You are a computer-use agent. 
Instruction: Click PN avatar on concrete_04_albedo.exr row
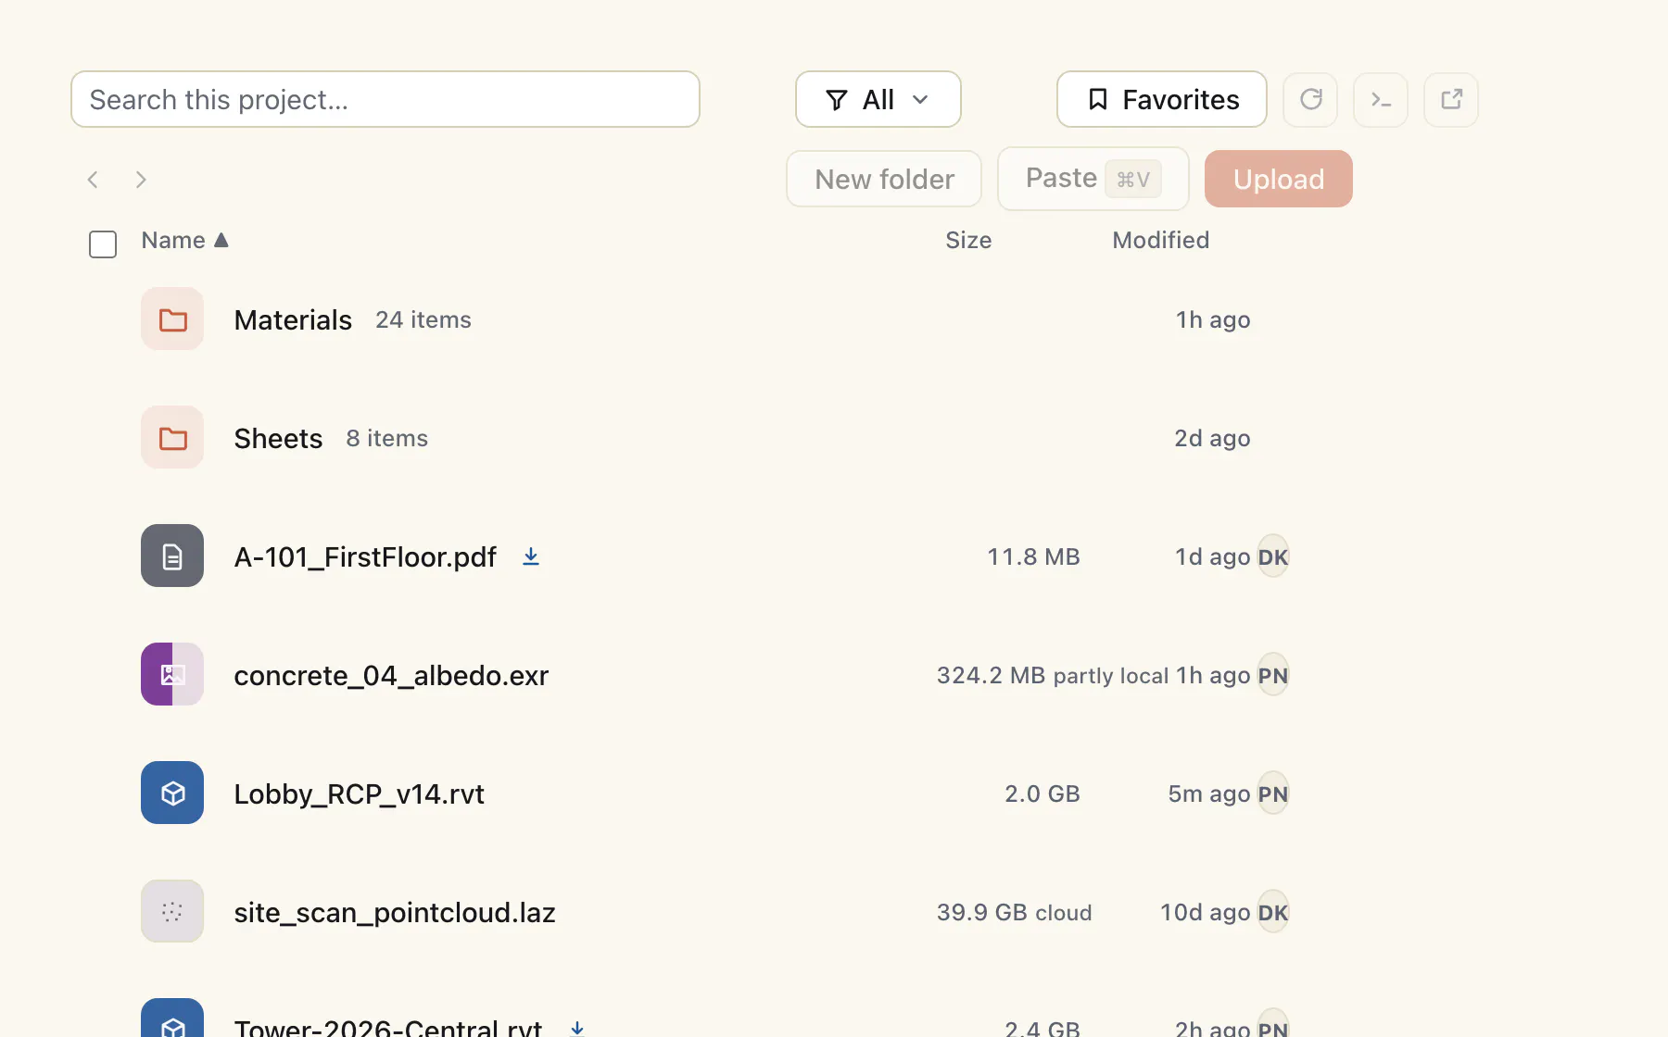click(1273, 675)
